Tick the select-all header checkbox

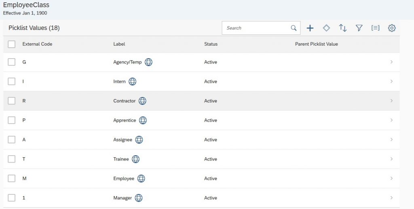(x=12, y=44)
